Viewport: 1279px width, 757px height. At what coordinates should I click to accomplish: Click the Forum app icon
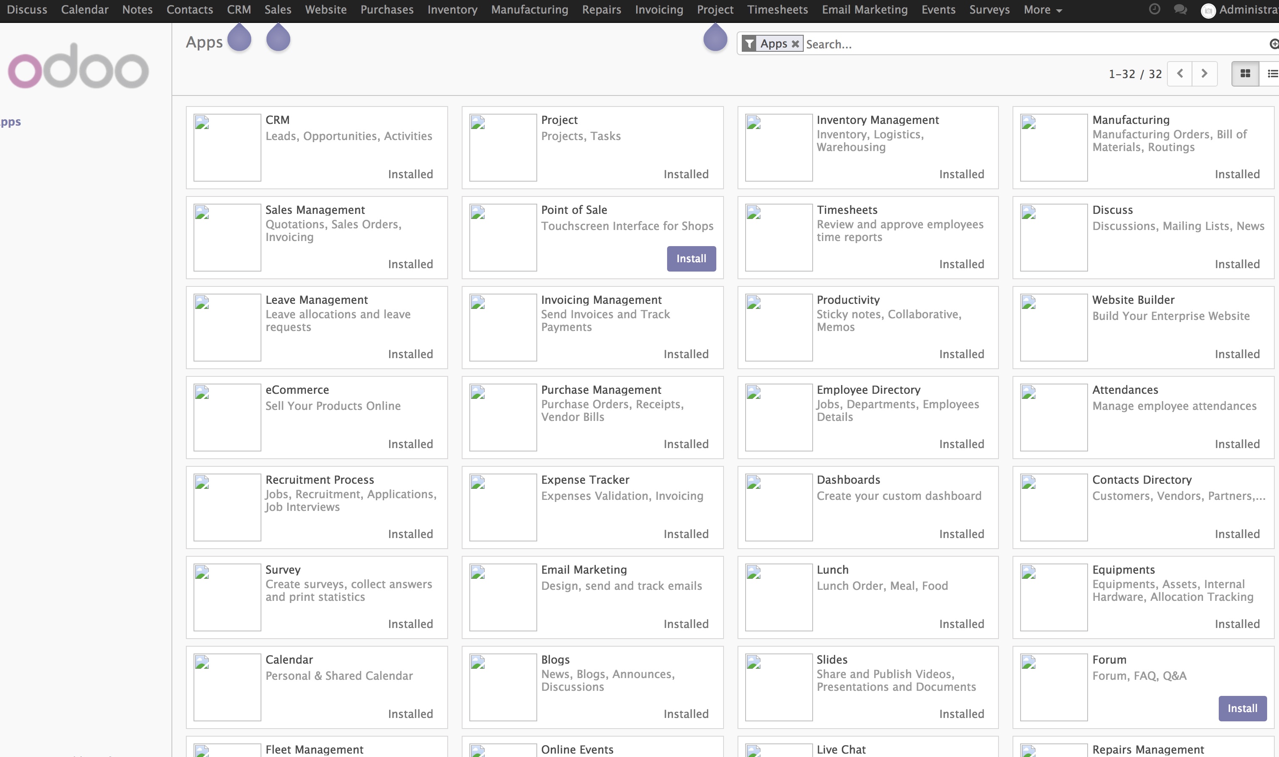(1054, 687)
